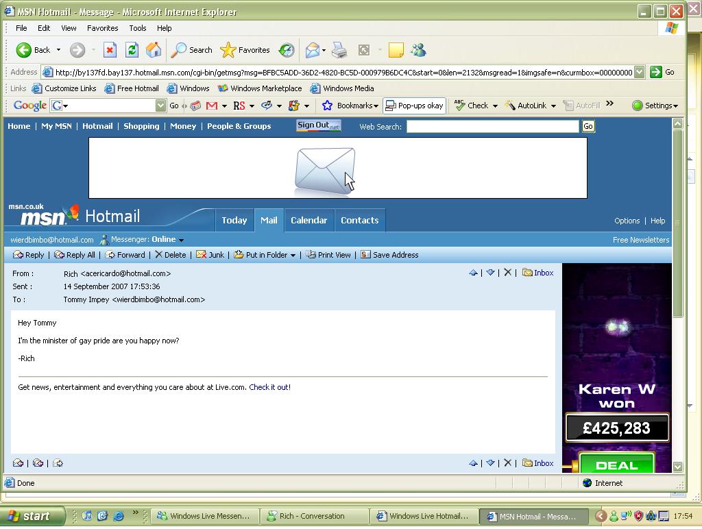Viewport: 702px width, 529px height.
Task: Switch to the Calendar tab
Action: [309, 220]
